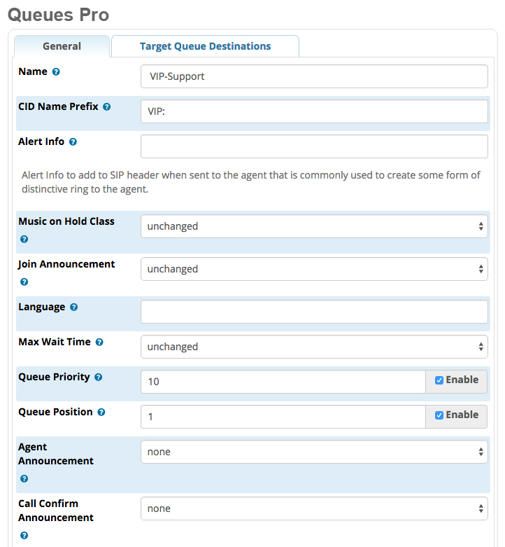Select the General tab
505x547 pixels.
[62, 46]
